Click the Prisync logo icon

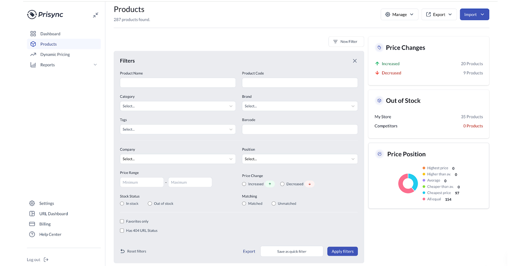[32, 14]
